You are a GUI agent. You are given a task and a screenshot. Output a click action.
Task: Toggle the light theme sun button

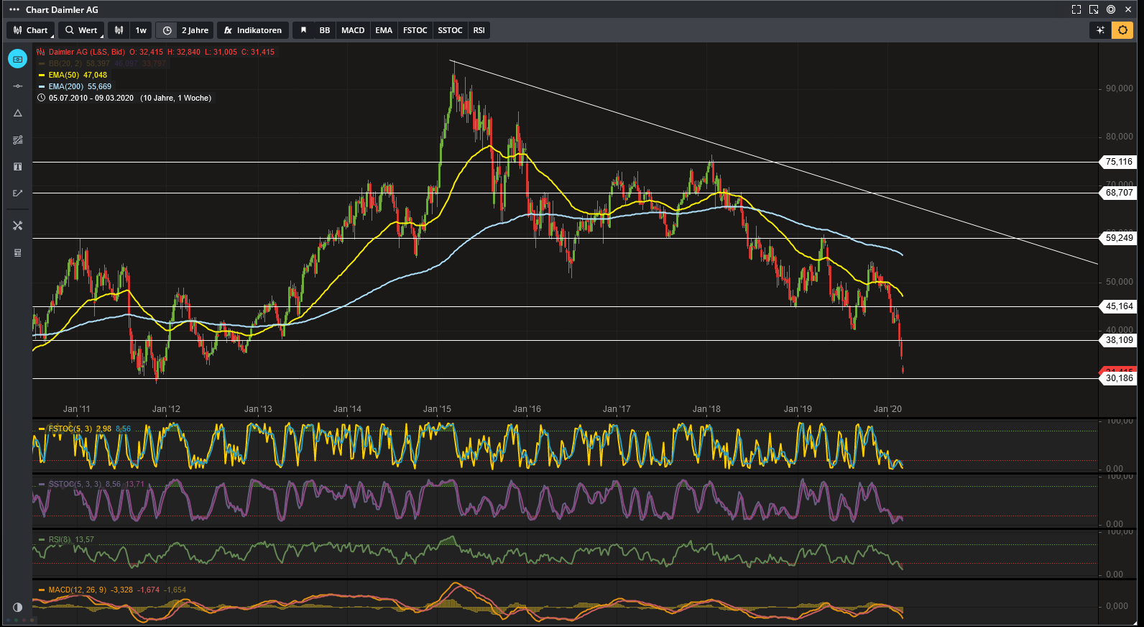(x=1122, y=30)
